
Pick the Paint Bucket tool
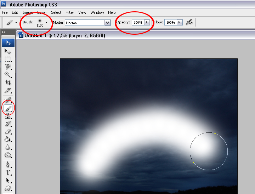7,139
